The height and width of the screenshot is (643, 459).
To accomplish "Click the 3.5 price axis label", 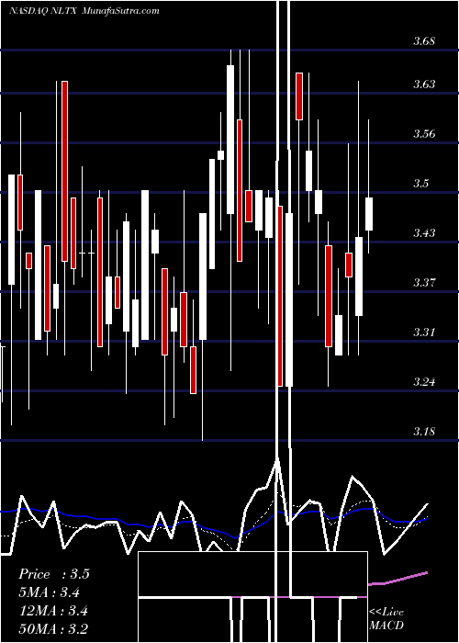I will click(420, 183).
